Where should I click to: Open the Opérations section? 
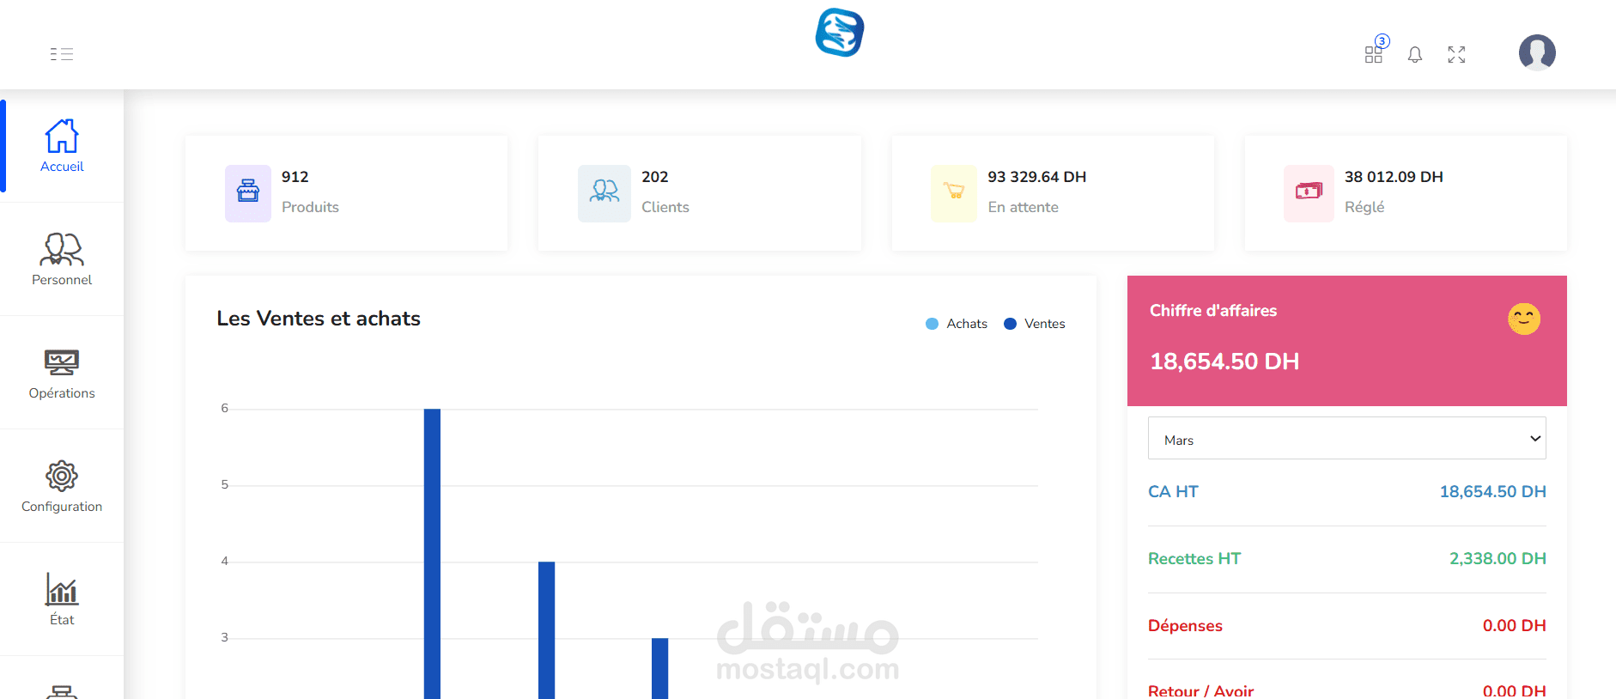tap(62, 373)
